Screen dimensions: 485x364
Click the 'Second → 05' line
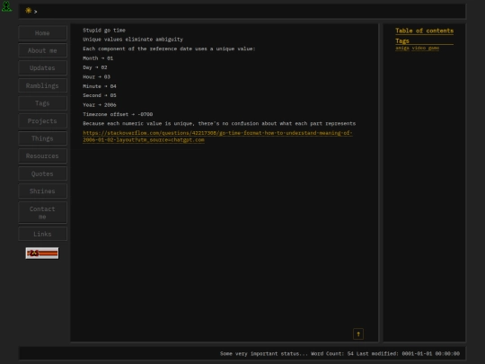100,95
